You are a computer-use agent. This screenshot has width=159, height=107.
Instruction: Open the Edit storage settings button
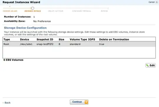coord(150,65)
